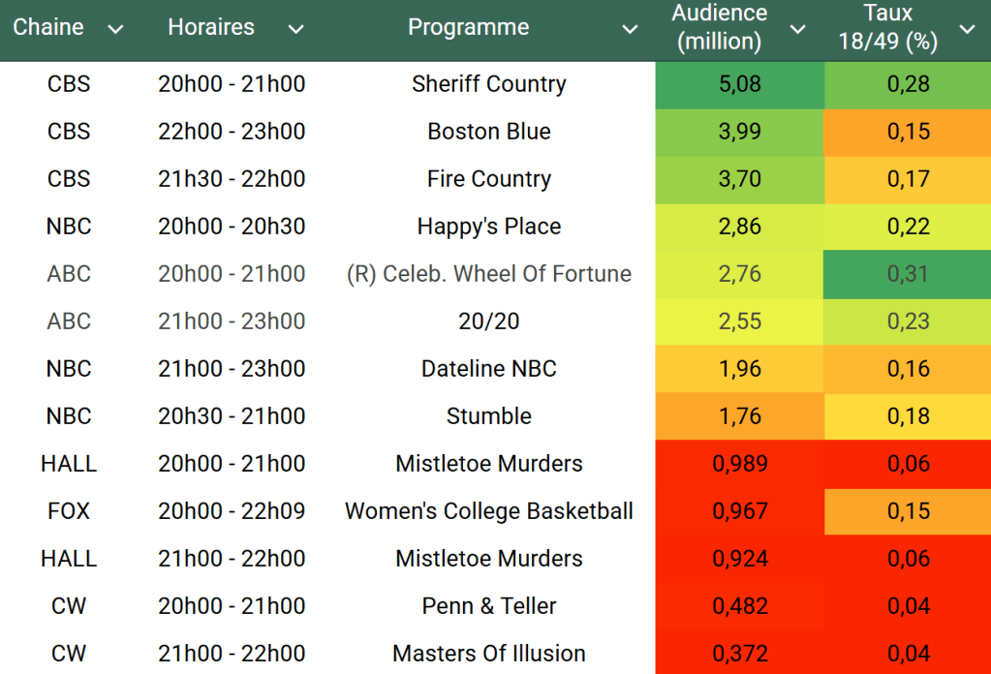Select the FOX channel cell

pos(69,511)
